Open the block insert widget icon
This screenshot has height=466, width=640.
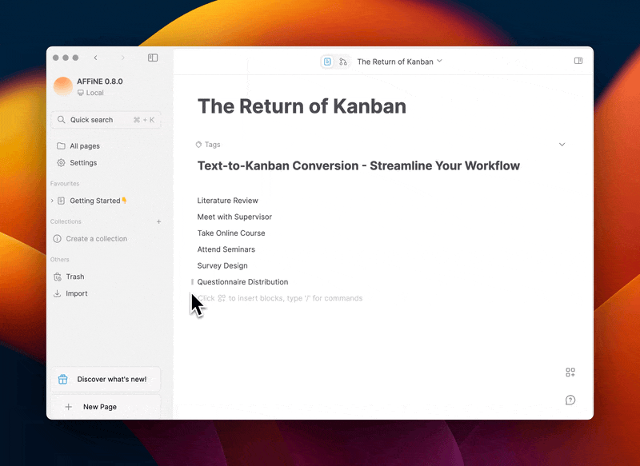click(570, 372)
